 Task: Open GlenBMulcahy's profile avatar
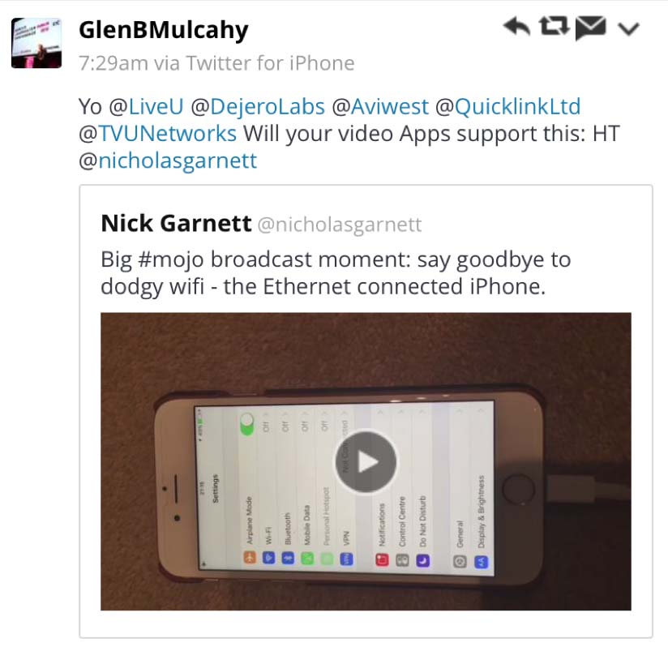[36, 43]
